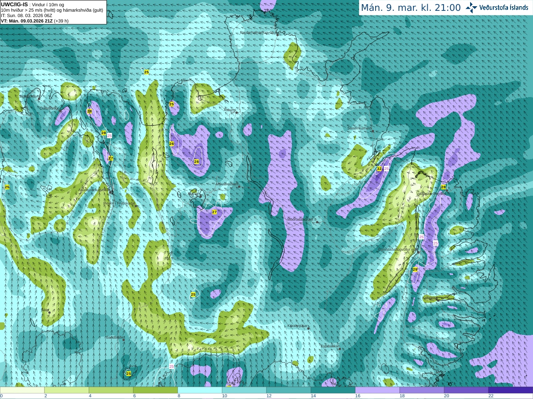Select the 0–2 m/s legend color
This screenshot has width=533, height=399.
pos(22,390)
